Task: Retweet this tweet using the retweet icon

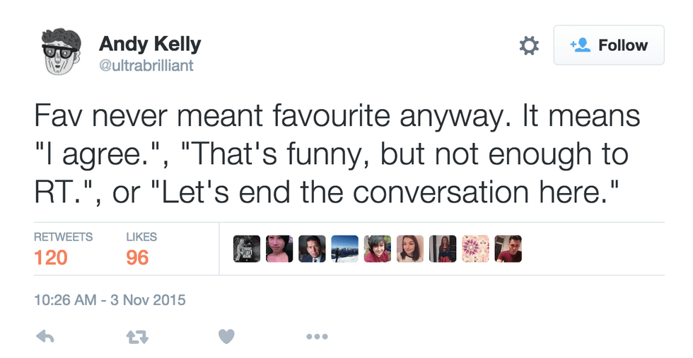Action: [135, 337]
